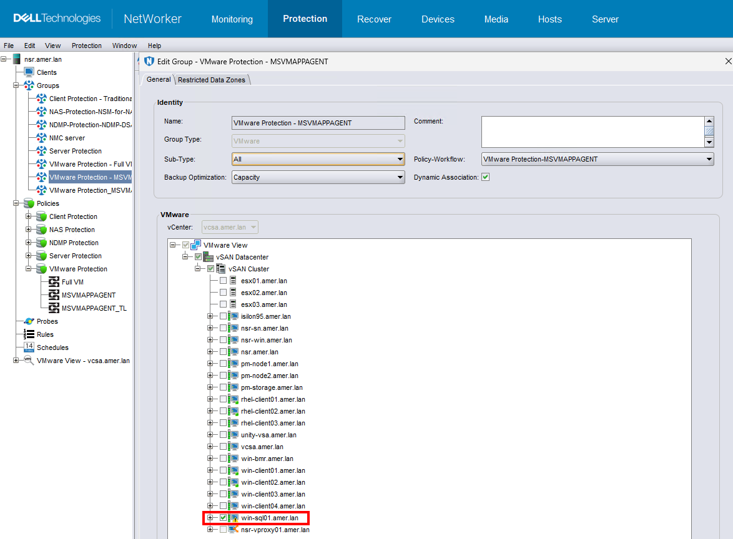Expand the isilon95.amer.lan tree node
This screenshot has height=539, width=733.
pyautogui.click(x=210, y=316)
